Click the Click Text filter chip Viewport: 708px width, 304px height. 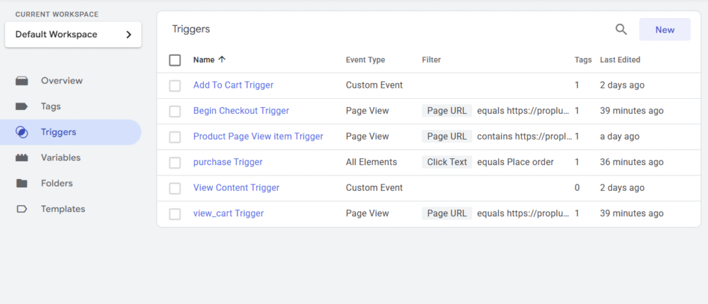[x=447, y=162]
